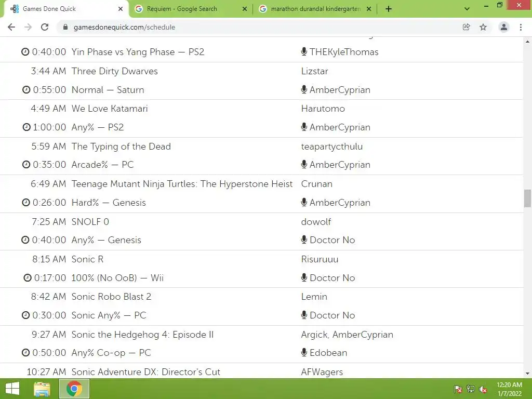Viewport: 532px width, 399px height.
Task: Click clock icon beside 1:00:00 duration
Action: click(26, 127)
